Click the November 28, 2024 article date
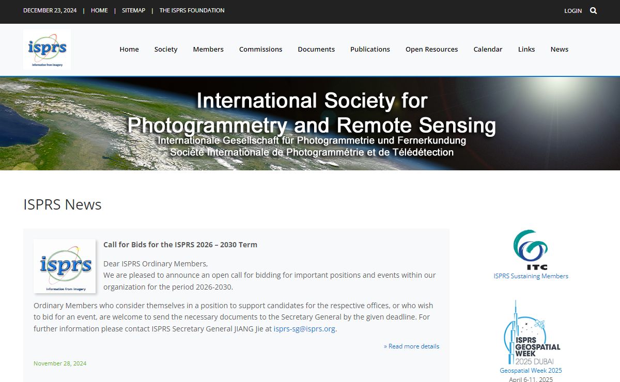This screenshot has height=382, width=620. point(60,363)
